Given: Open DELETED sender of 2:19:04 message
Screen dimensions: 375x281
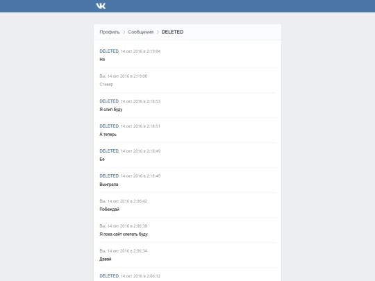Looking at the screenshot, I should [x=109, y=51].
